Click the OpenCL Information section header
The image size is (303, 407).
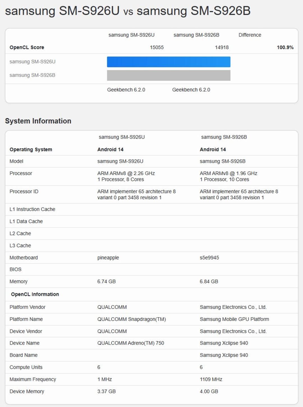pyautogui.click(x=35, y=294)
